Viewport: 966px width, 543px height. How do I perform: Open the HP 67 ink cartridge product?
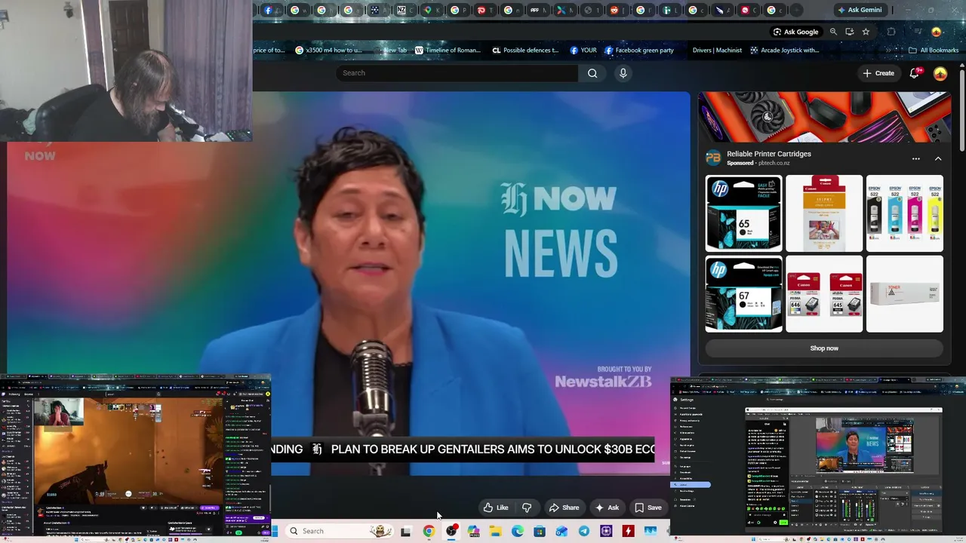coord(743,294)
